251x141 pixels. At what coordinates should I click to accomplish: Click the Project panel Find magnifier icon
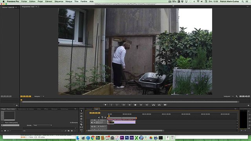click(x=65, y=131)
